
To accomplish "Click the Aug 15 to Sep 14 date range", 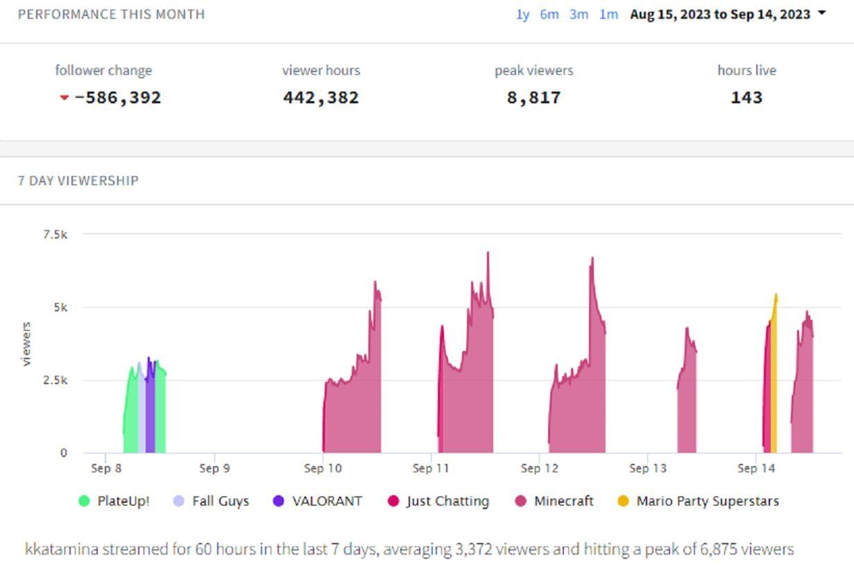I will [719, 15].
